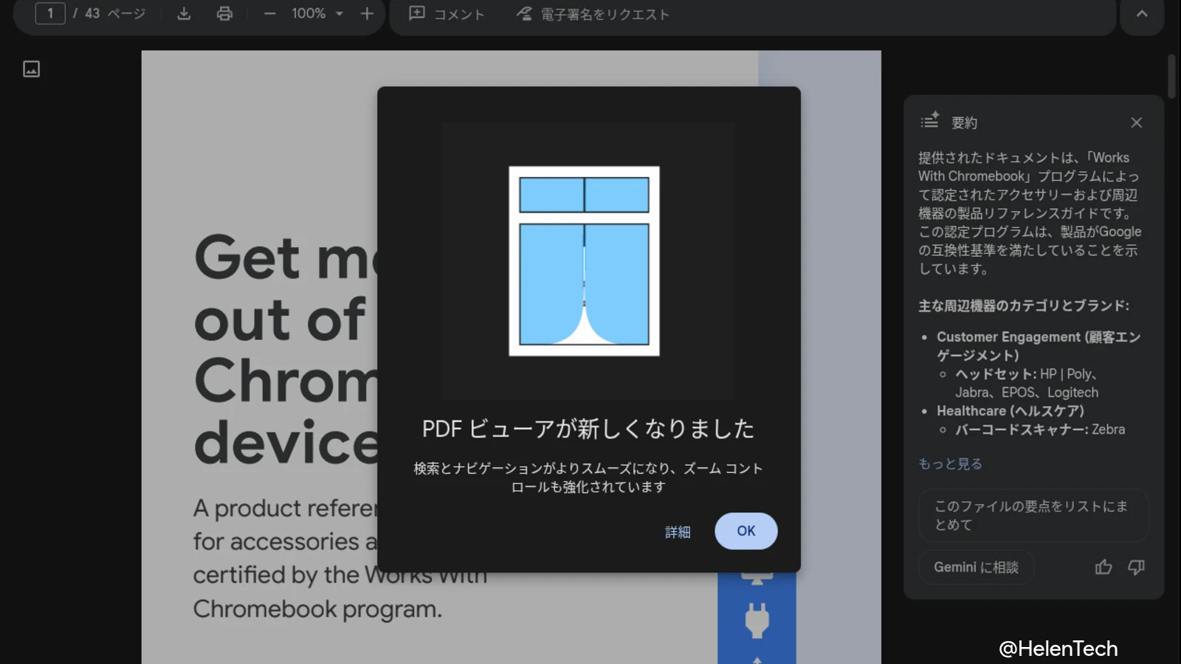Open Gemini に相談 chat
Viewport: 1181px width, 664px height.
pos(976,567)
